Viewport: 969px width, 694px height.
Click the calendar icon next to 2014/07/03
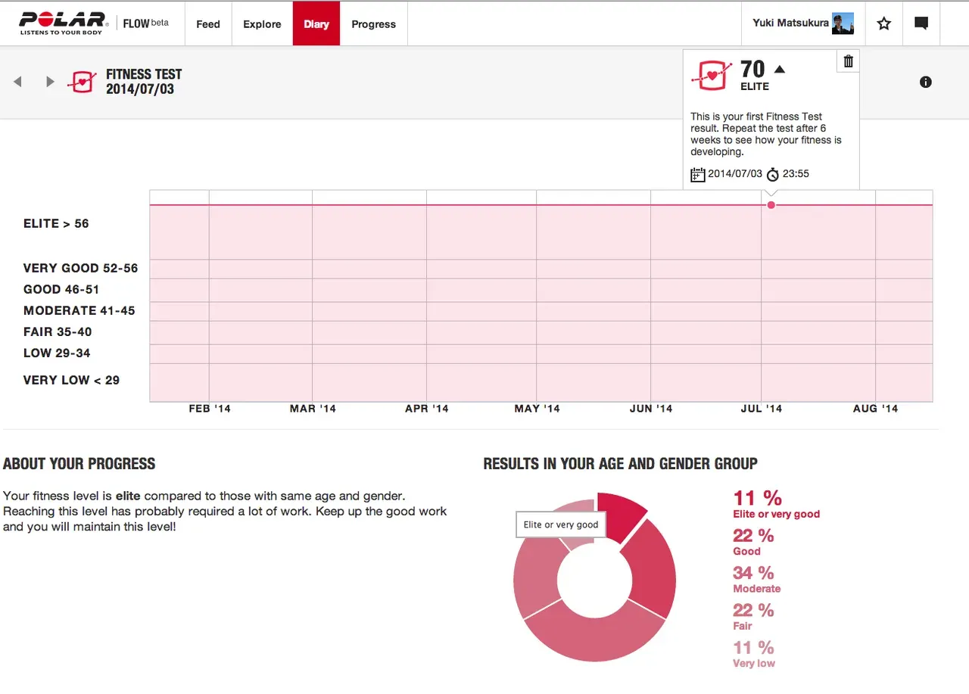click(x=697, y=174)
